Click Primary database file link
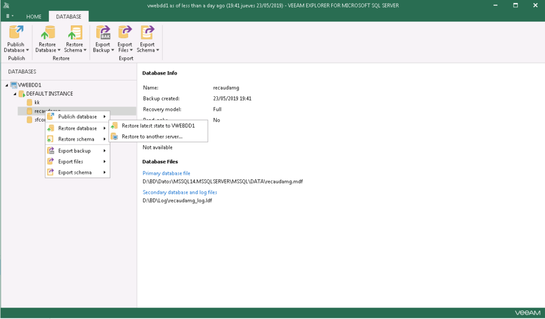This screenshot has height=319, width=545. (x=167, y=173)
